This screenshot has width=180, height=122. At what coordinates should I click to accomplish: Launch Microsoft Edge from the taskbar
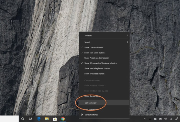pyautogui.click(x=39, y=119)
